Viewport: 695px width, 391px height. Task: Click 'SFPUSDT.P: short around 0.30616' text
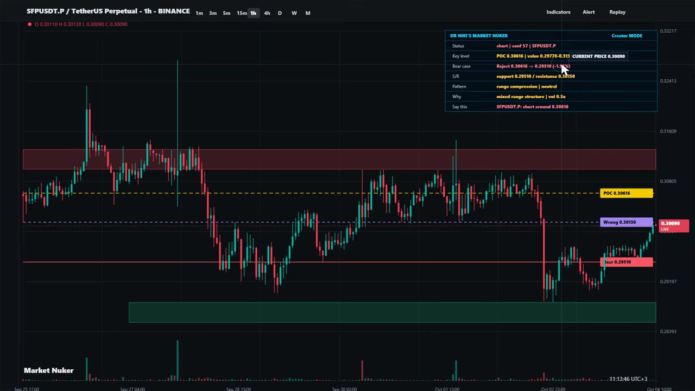532,106
